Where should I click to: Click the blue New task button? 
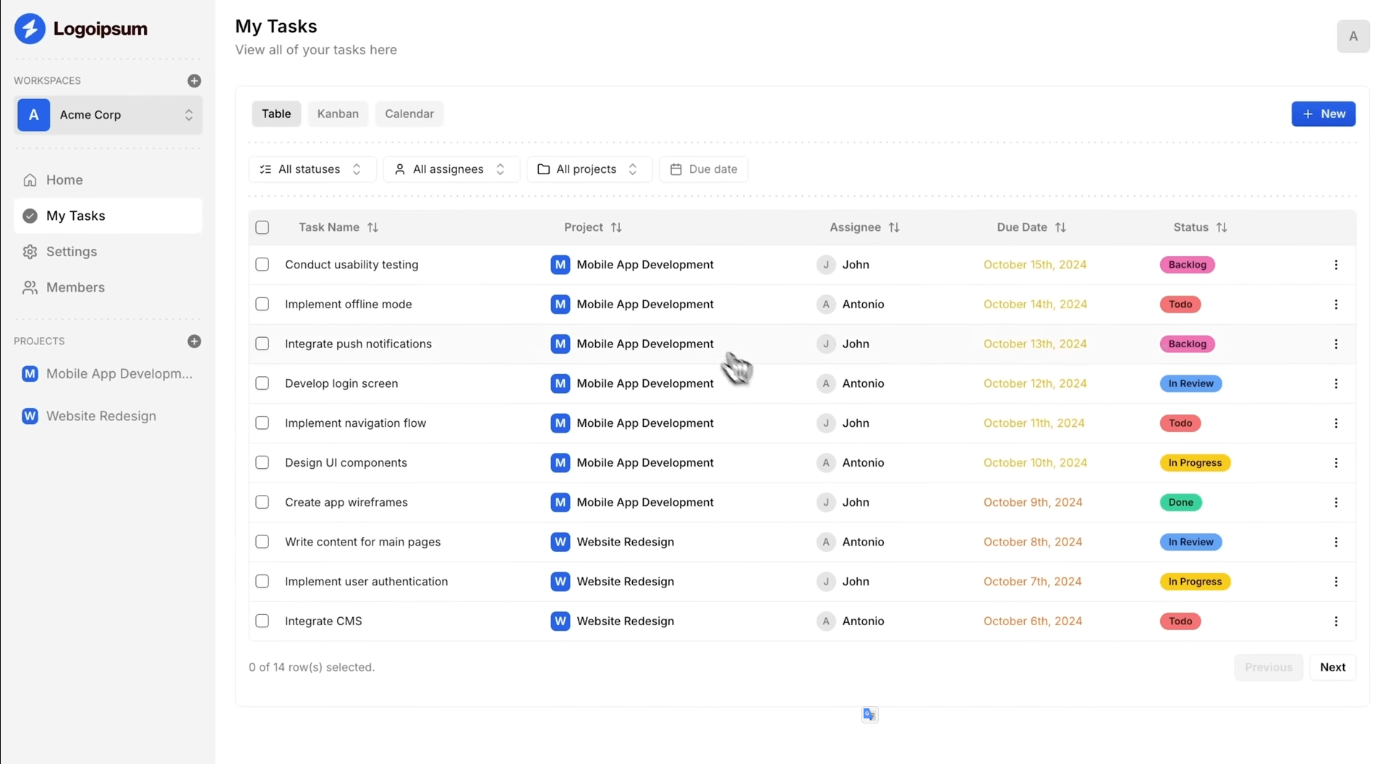[1324, 114]
